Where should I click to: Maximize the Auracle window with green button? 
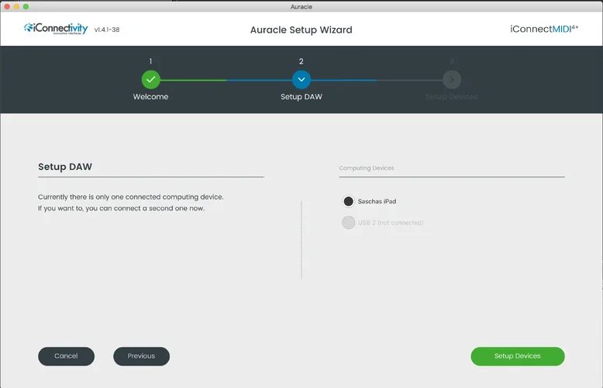(26, 6)
